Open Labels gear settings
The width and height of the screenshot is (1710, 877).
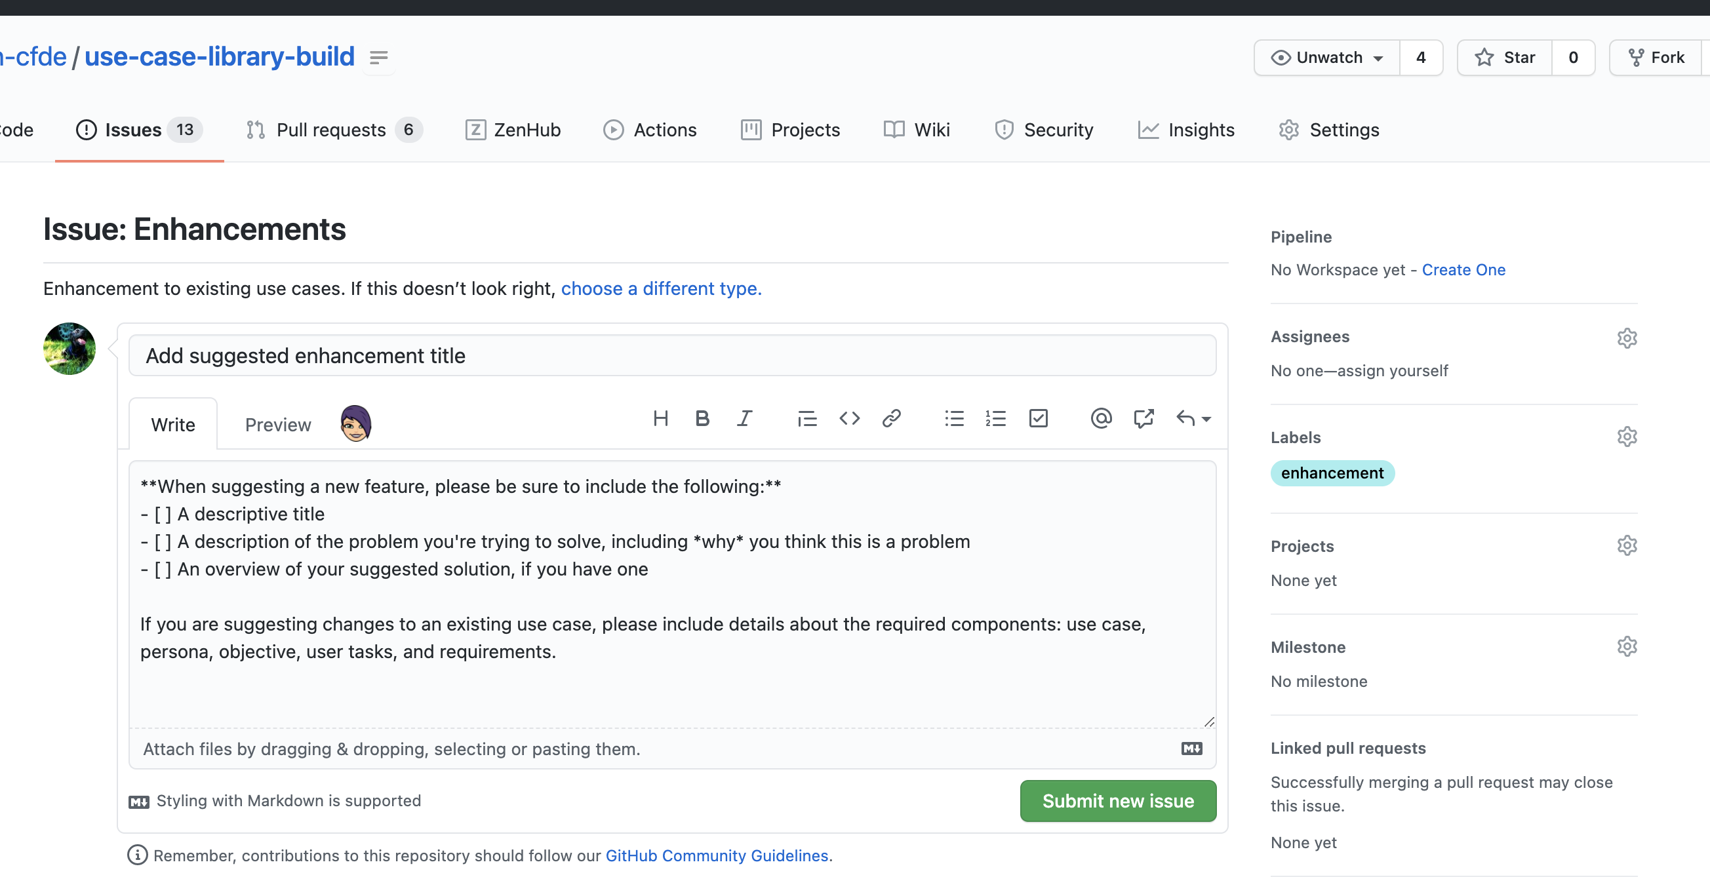pyautogui.click(x=1626, y=437)
